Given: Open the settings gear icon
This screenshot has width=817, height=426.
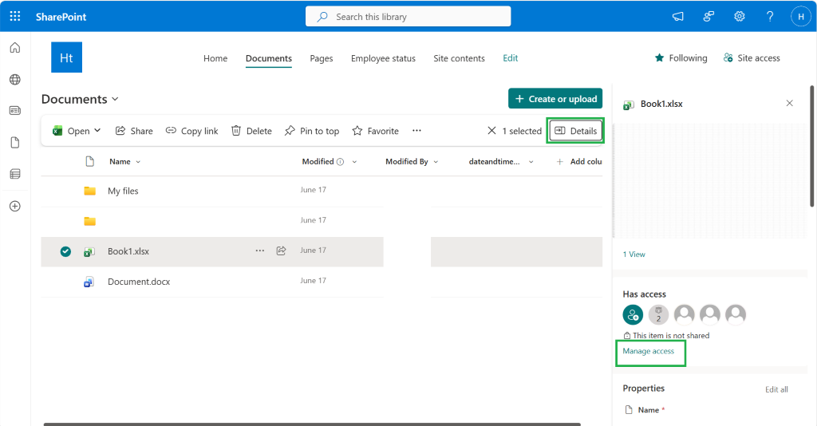Looking at the screenshot, I should pos(739,17).
